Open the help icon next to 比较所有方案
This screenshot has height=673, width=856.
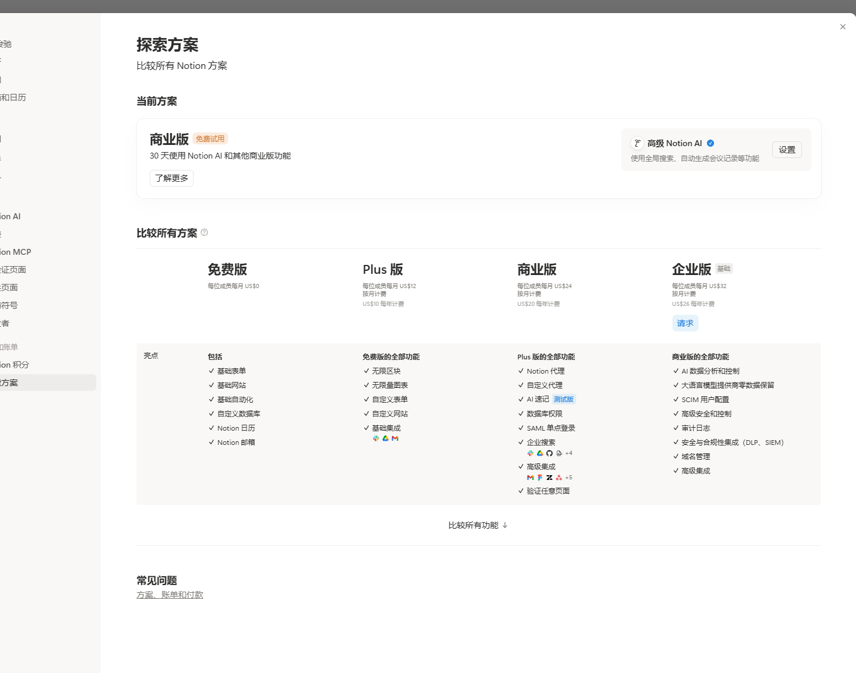coord(204,232)
